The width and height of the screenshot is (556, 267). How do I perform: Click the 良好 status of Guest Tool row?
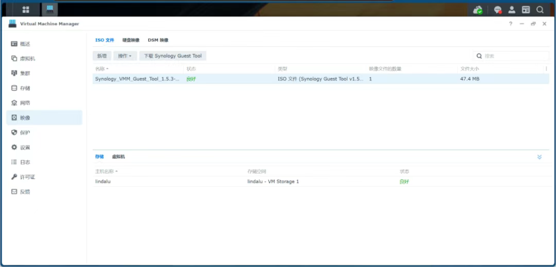(x=191, y=79)
